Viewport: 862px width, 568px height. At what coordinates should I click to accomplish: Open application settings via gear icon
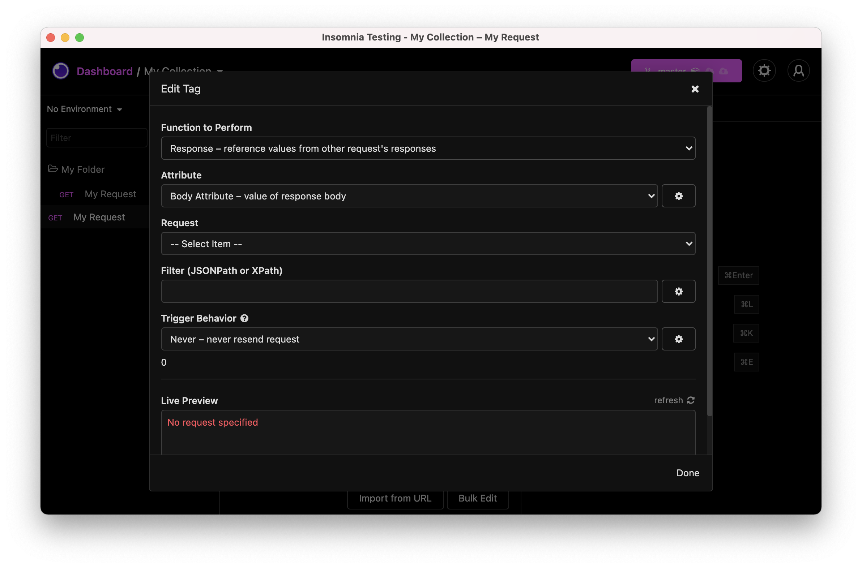click(x=765, y=70)
